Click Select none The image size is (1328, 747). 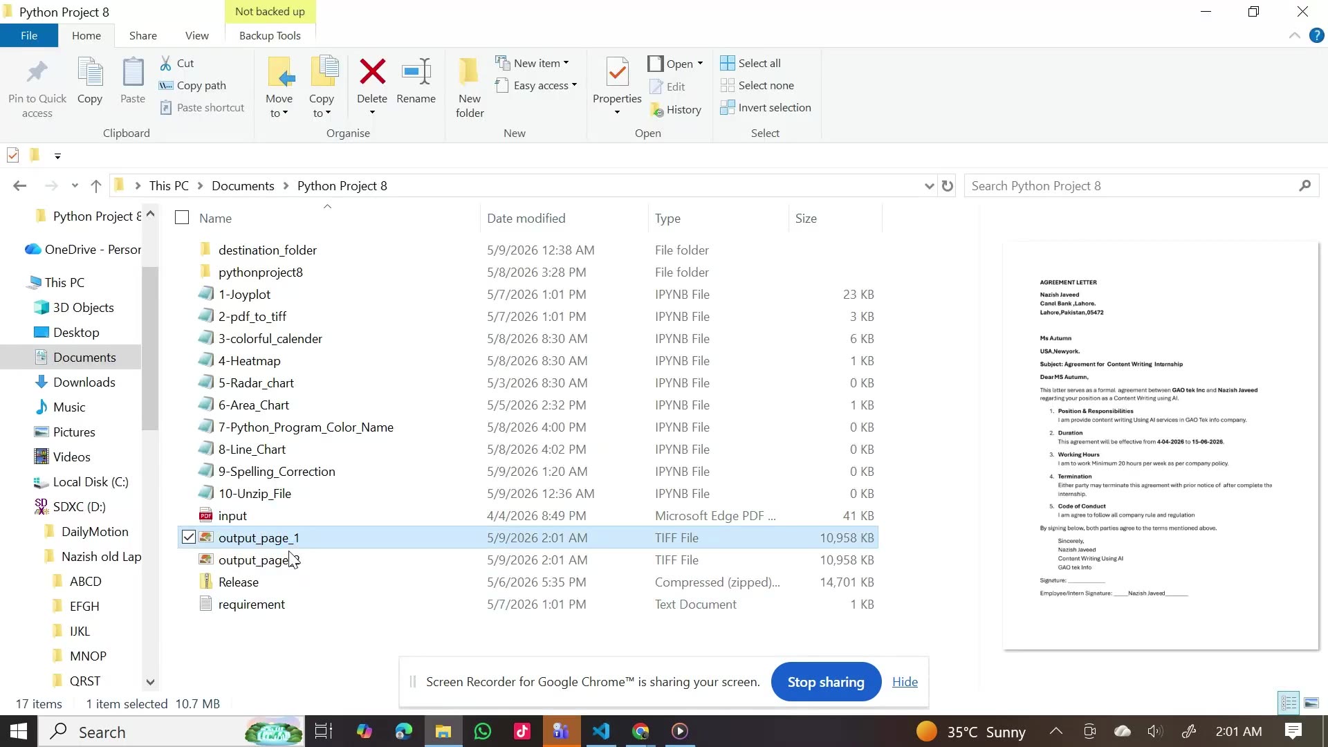[x=757, y=85]
